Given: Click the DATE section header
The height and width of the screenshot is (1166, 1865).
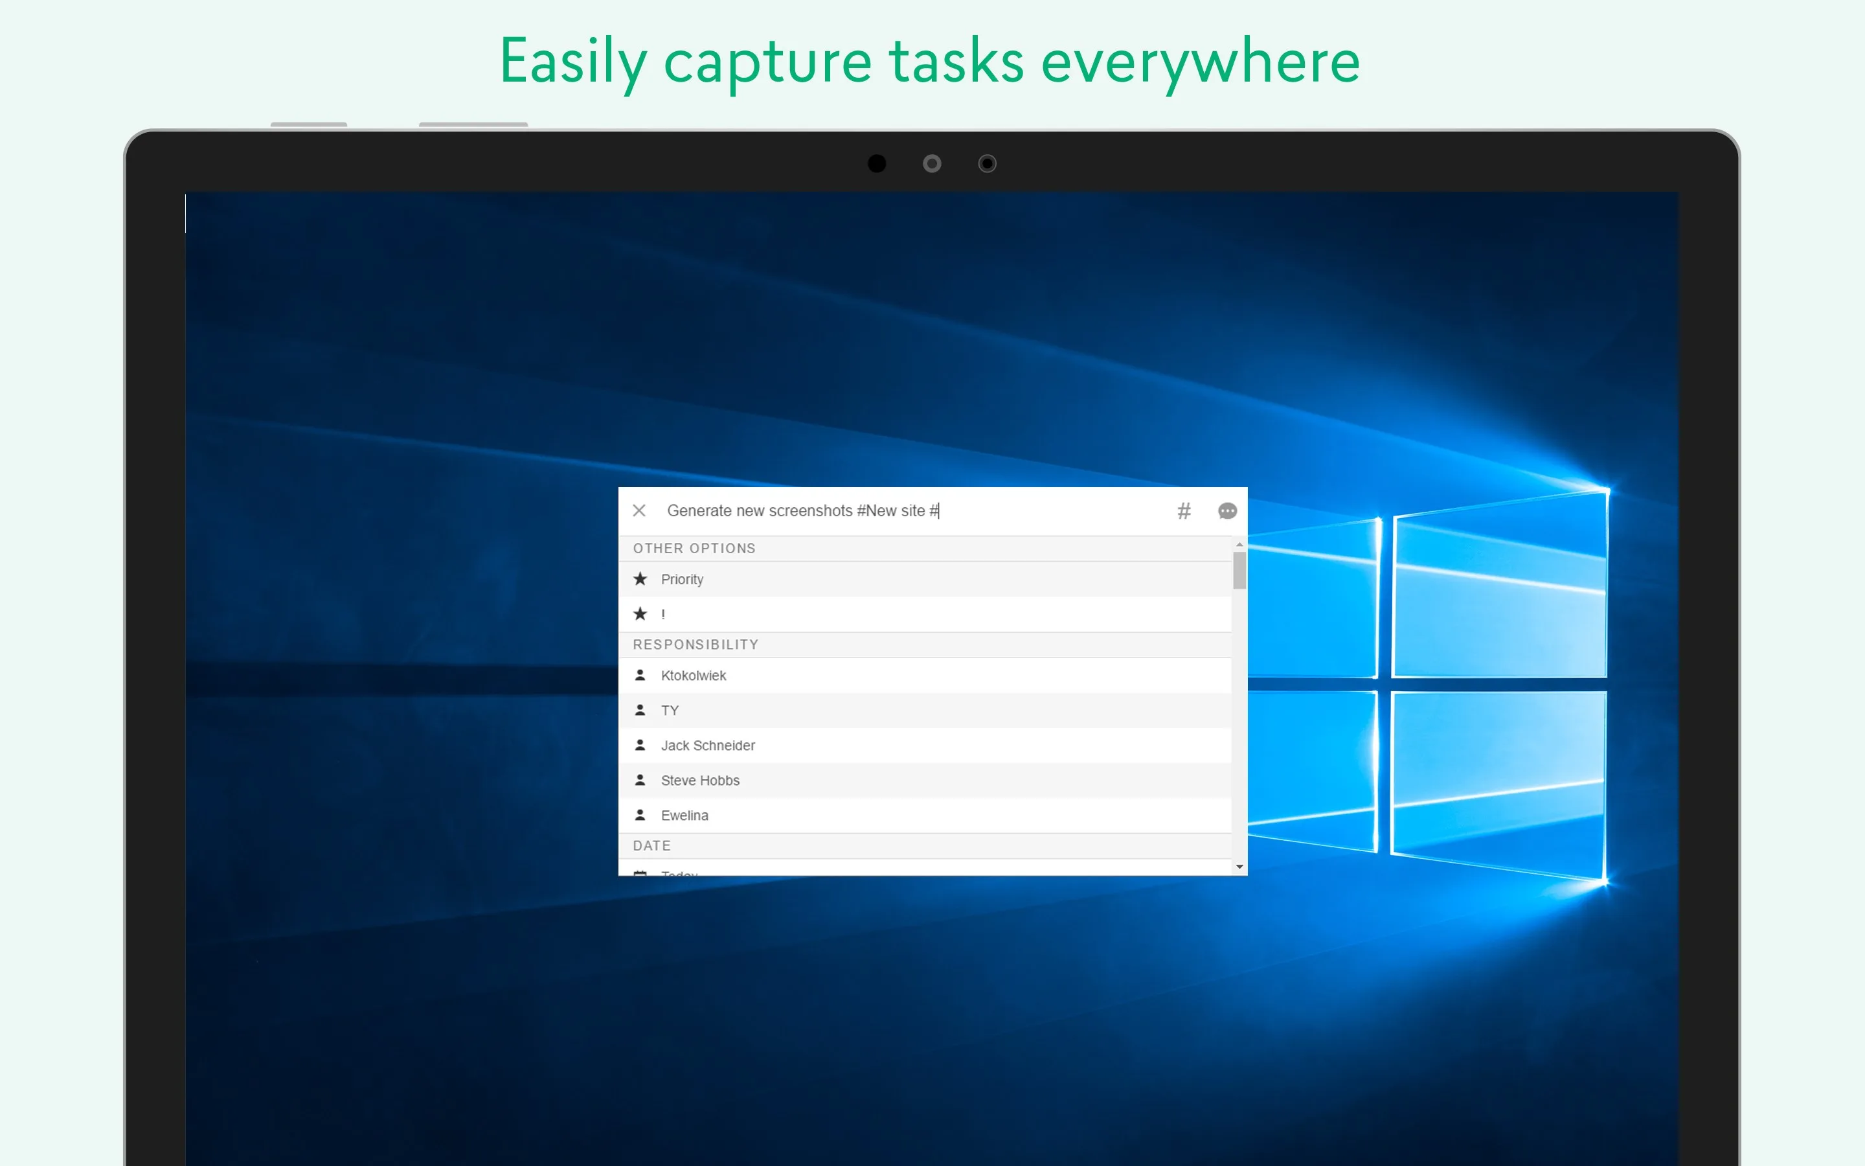Looking at the screenshot, I should click(x=925, y=846).
